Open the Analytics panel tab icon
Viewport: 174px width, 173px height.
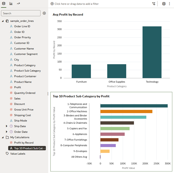[18, 3]
